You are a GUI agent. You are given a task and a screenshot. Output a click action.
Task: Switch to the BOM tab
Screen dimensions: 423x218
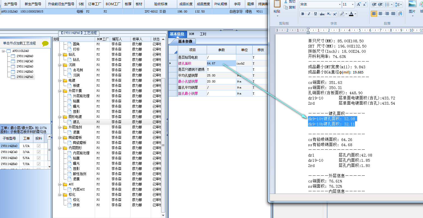pos(192,34)
